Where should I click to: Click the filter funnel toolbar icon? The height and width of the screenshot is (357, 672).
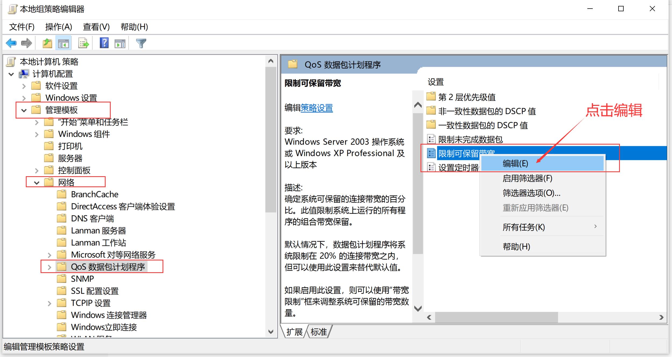(141, 43)
